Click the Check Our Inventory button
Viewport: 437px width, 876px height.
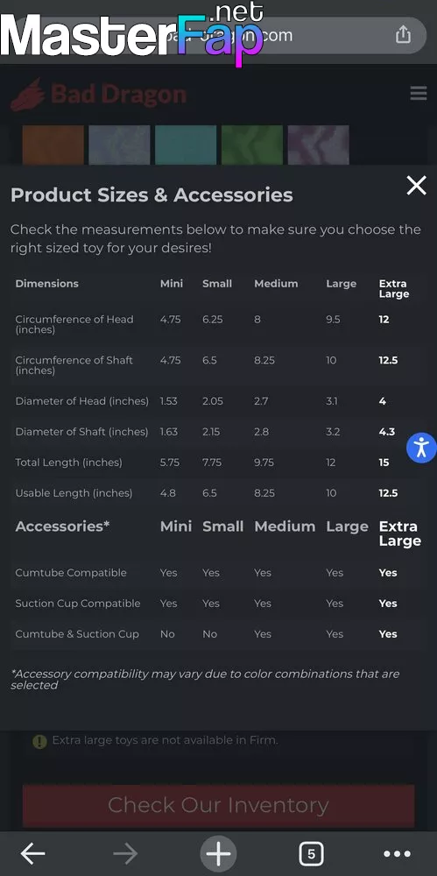[x=219, y=805]
